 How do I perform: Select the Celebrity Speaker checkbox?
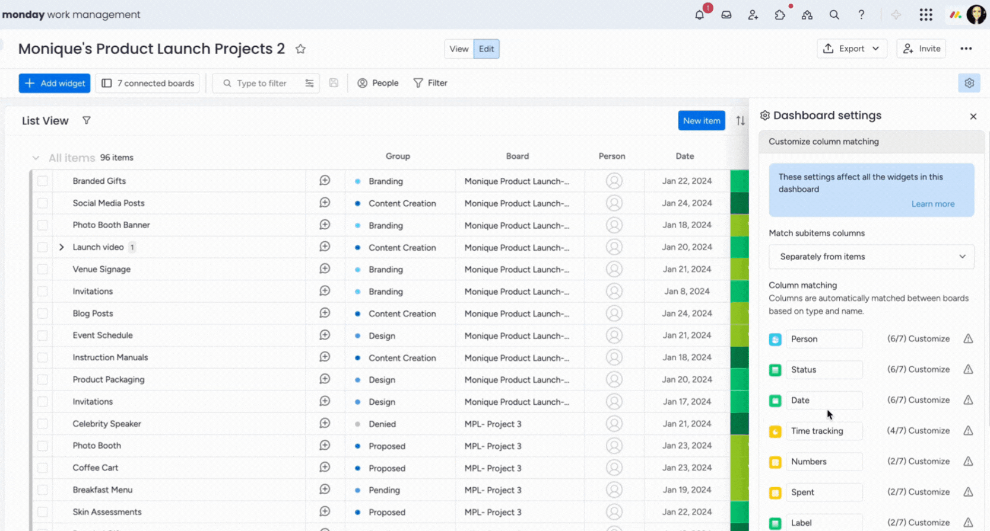coord(43,424)
